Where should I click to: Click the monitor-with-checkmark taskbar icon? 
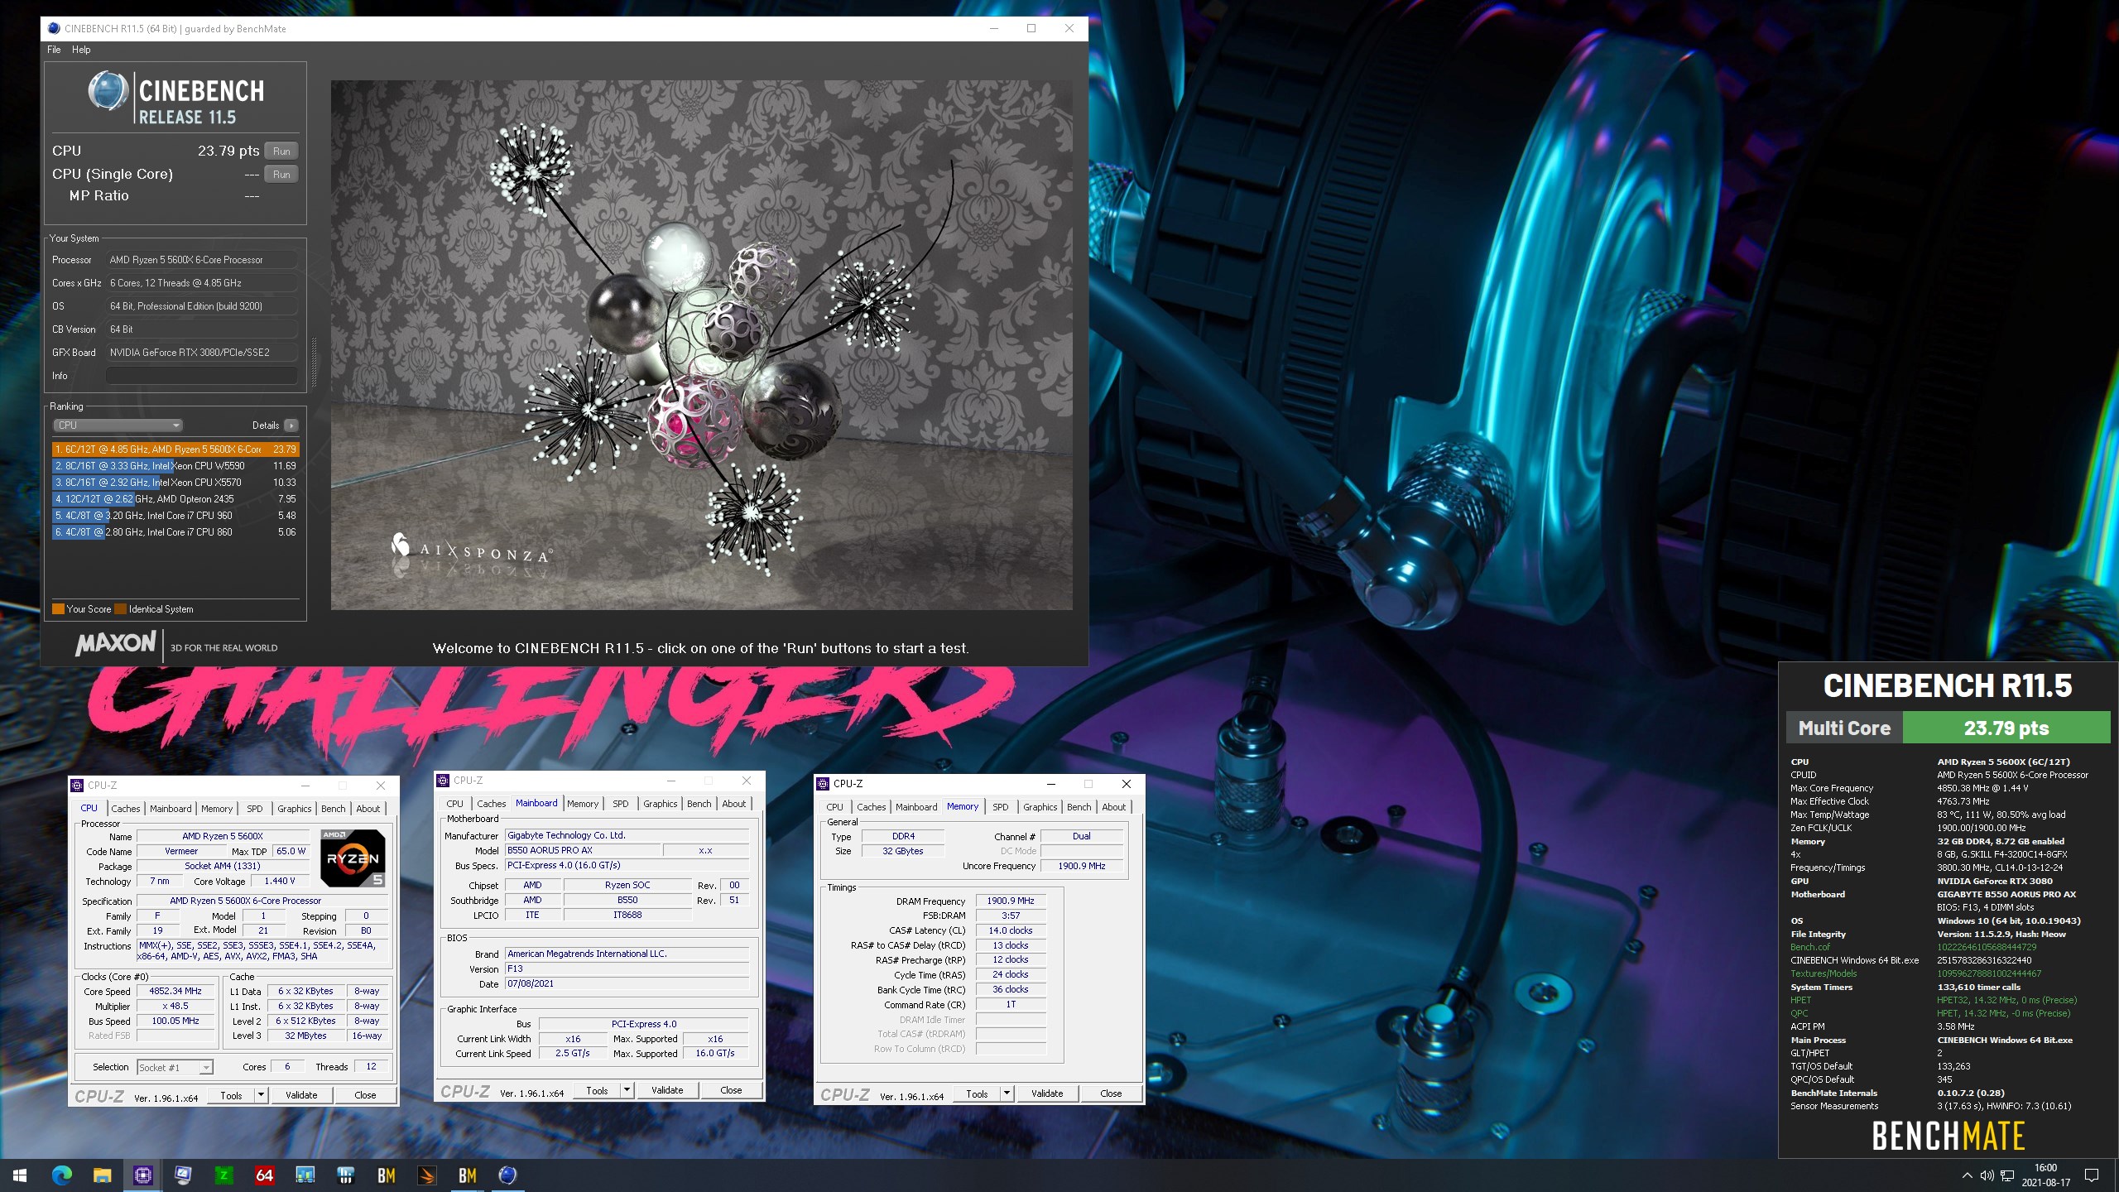(x=183, y=1175)
